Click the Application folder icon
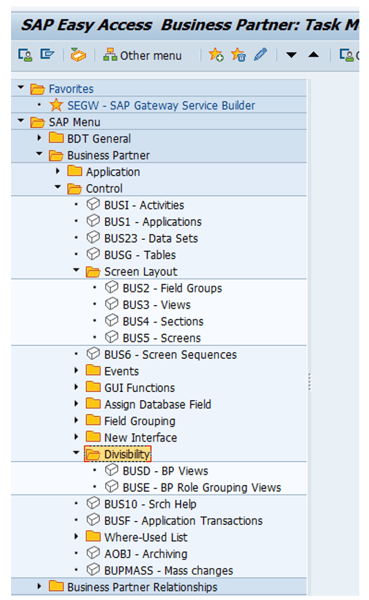Screen dimensions: 369x600 [x=74, y=171]
